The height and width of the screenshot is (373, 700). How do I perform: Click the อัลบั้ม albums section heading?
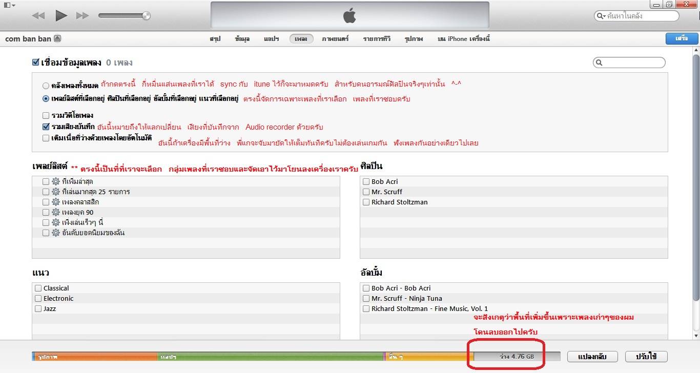pos(371,273)
